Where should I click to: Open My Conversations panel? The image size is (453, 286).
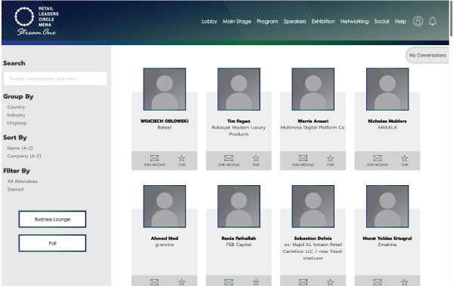427,55
